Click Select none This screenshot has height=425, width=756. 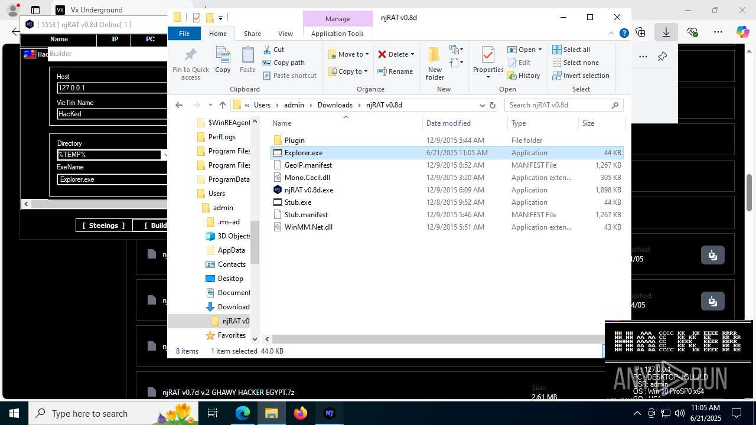click(x=576, y=63)
